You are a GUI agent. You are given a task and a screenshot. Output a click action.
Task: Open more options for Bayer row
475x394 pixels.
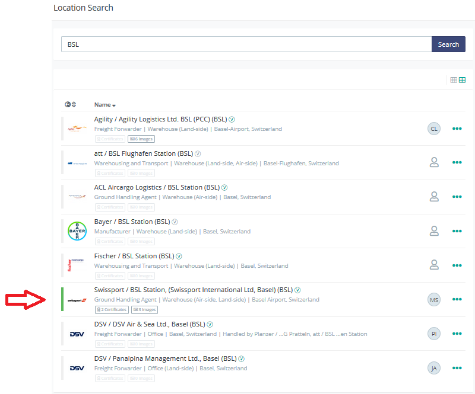457,231
